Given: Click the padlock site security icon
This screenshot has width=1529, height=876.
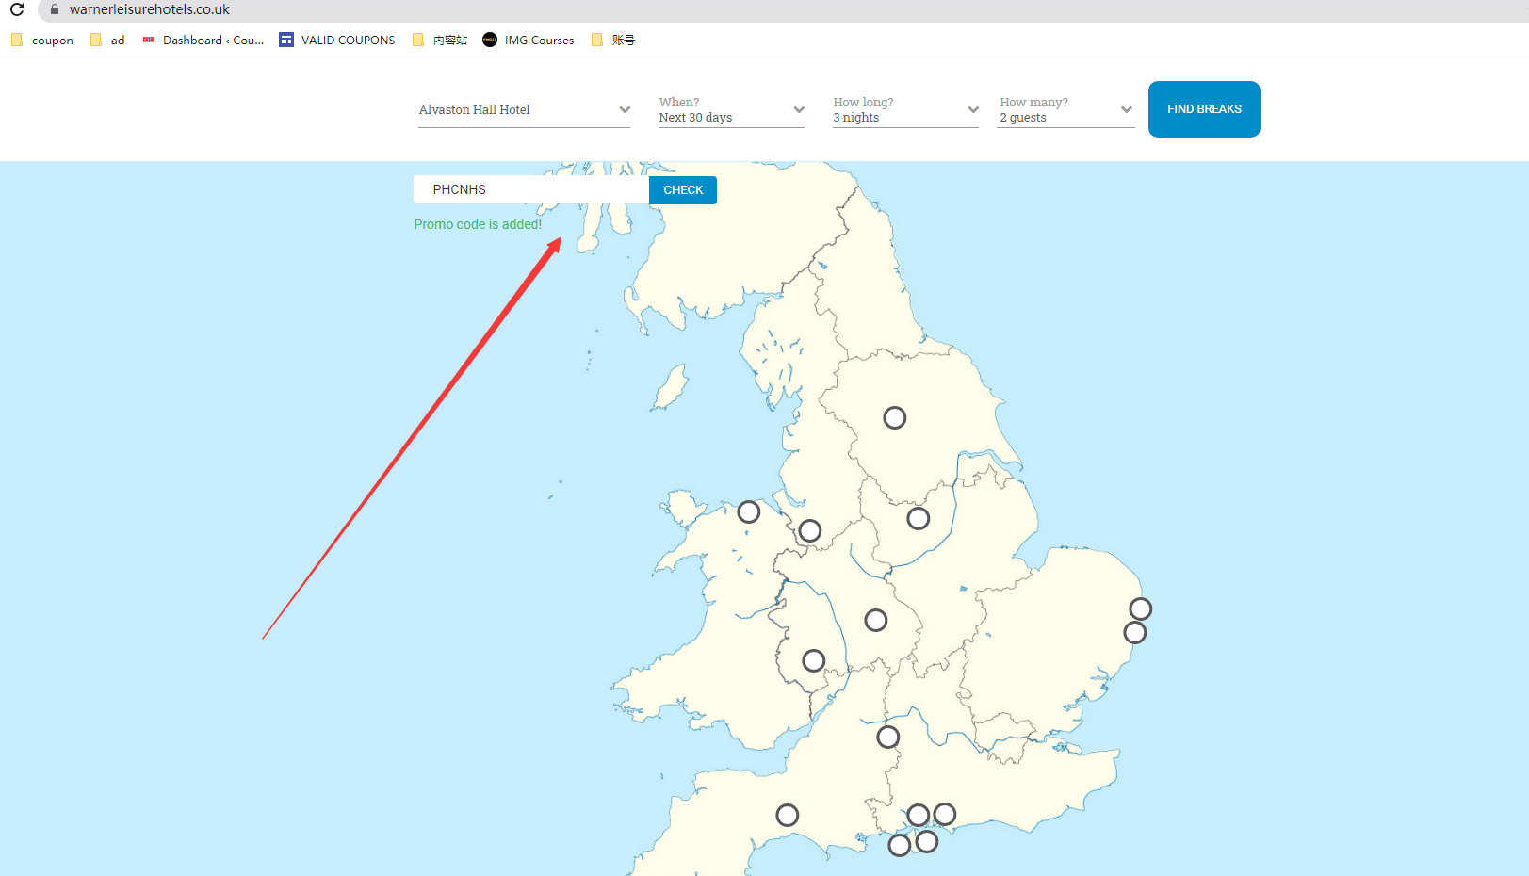Looking at the screenshot, I should (x=55, y=9).
